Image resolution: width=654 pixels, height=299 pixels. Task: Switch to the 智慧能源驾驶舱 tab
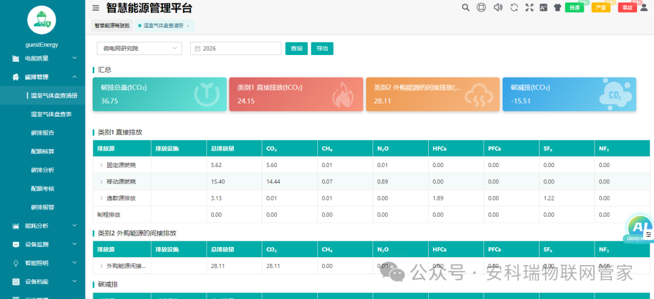112,26
